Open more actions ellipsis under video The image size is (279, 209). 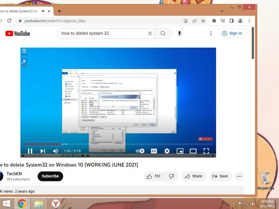click(x=239, y=176)
